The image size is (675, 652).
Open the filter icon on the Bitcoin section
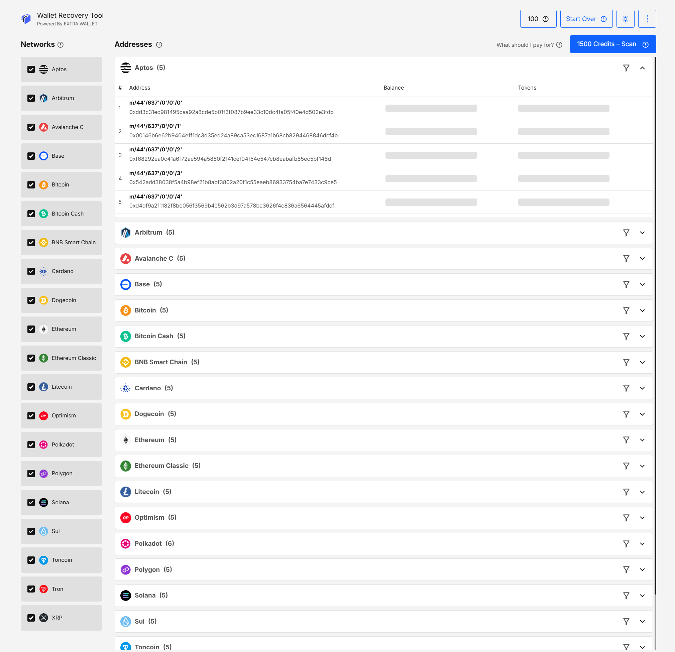click(x=627, y=310)
